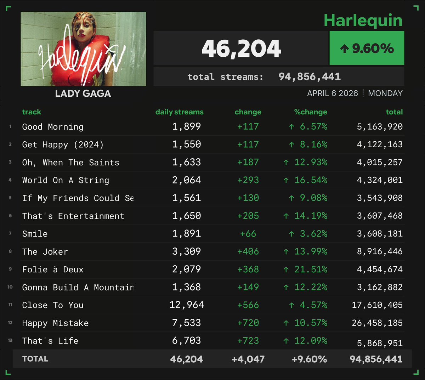Click Happy Mistake total 26,458,185
The height and width of the screenshot is (380, 425).
(377, 323)
